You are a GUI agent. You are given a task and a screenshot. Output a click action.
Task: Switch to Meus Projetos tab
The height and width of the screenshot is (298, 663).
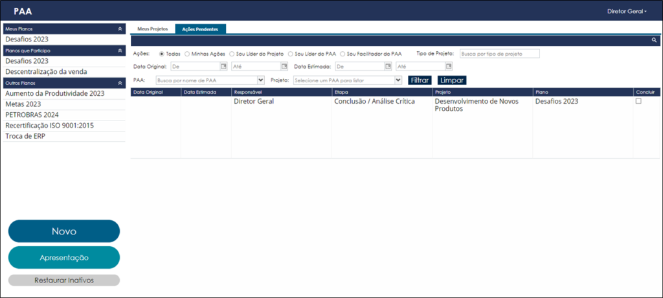point(153,29)
